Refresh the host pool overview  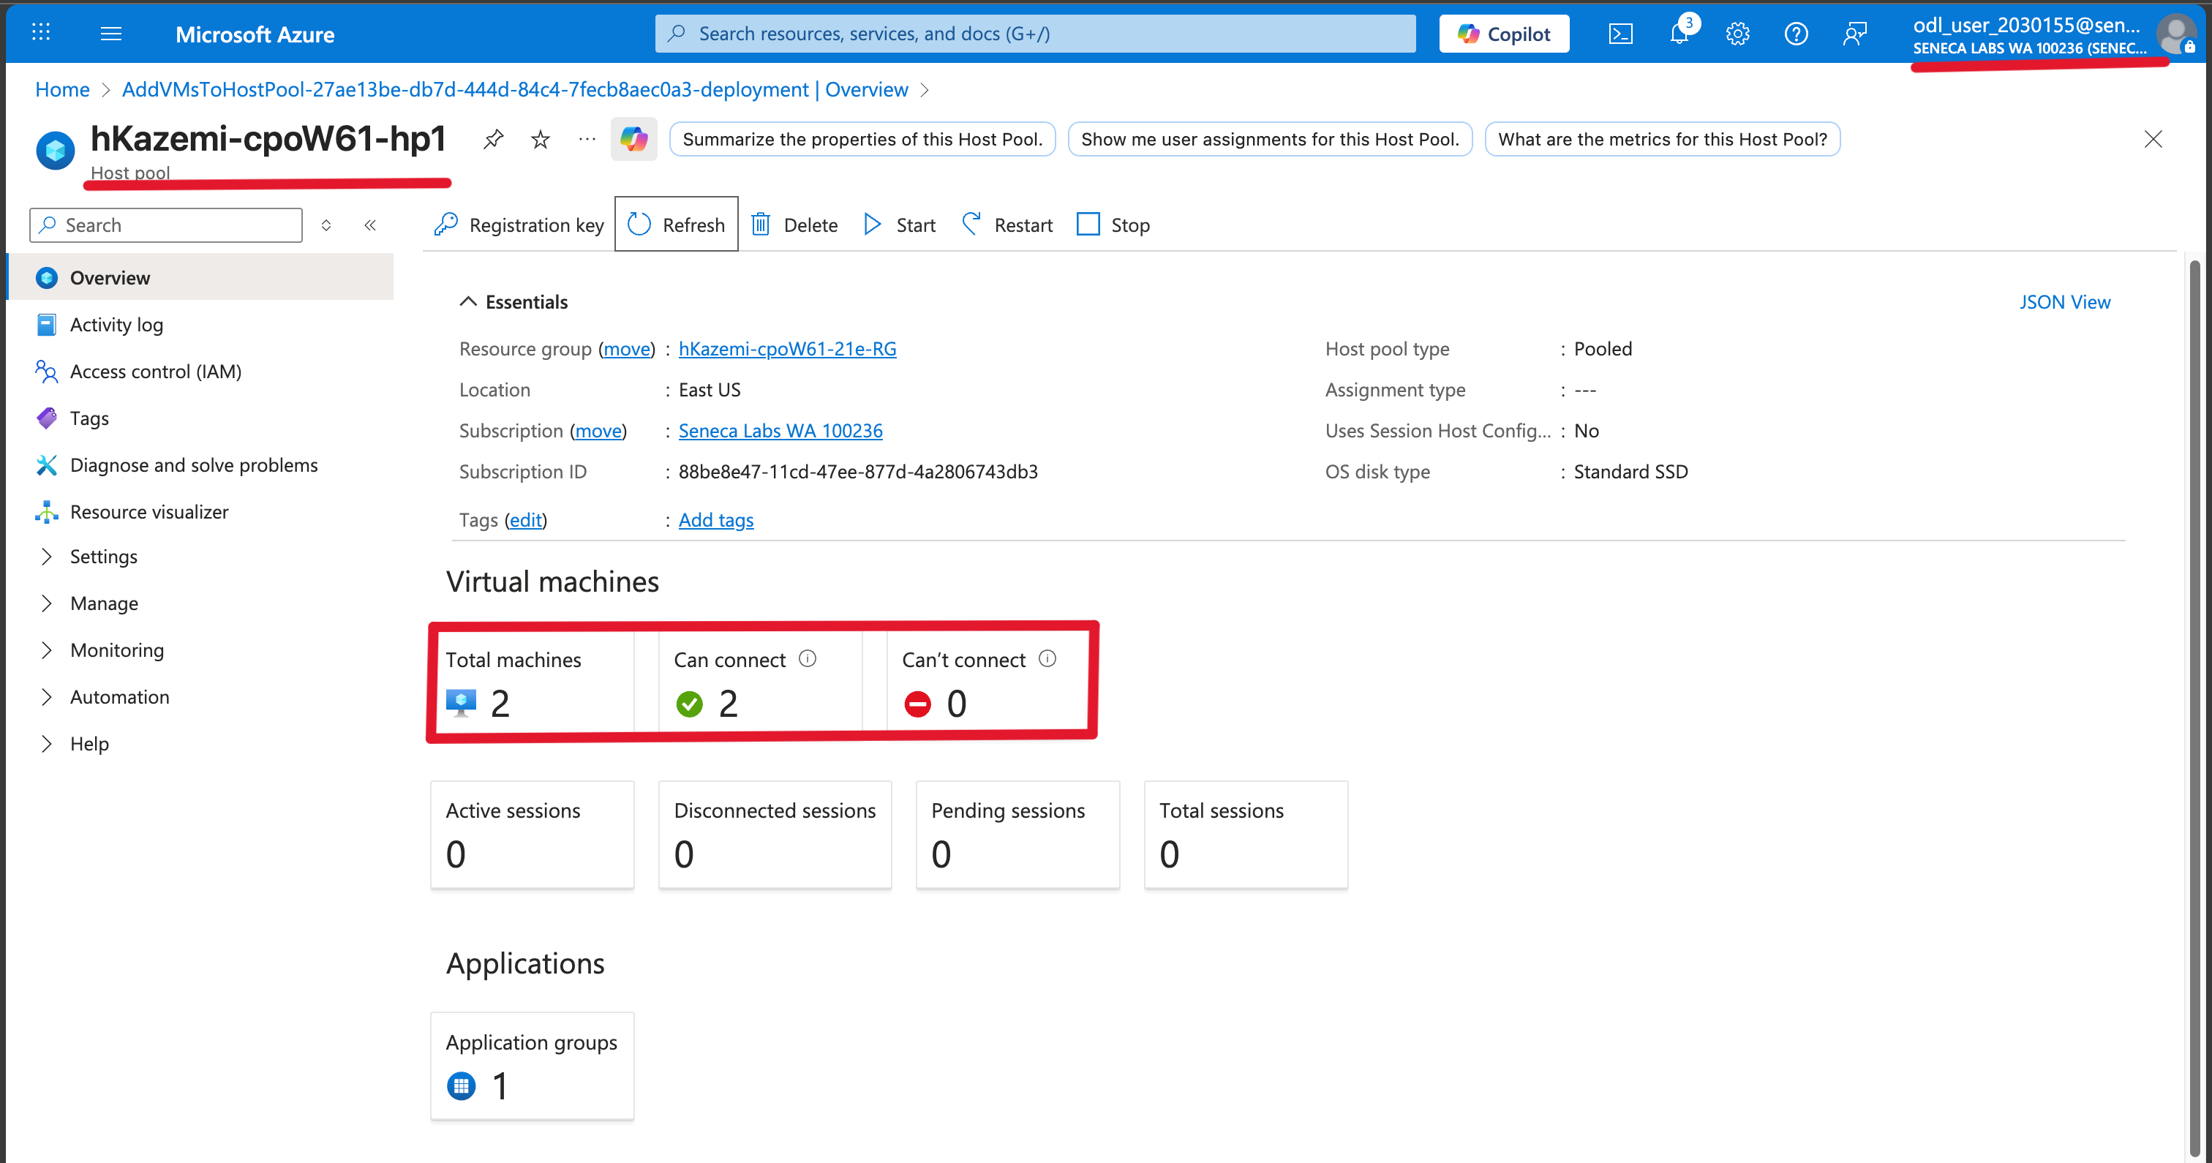pyautogui.click(x=677, y=224)
